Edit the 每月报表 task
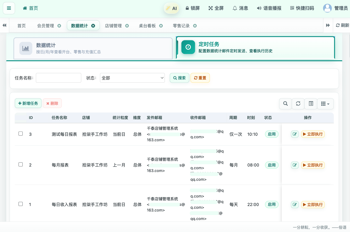Viewport: 350px width, 232px height. point(295,165)
